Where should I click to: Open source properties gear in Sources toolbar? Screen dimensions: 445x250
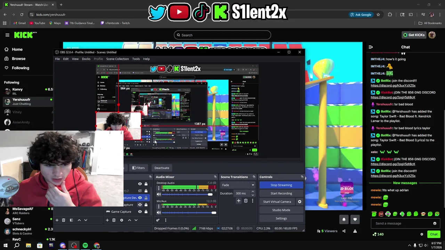coord(121,220)
